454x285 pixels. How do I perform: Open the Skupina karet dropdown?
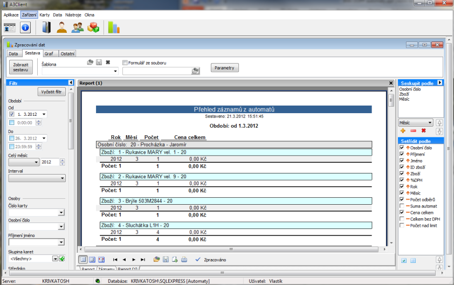[x=55, y=259]
